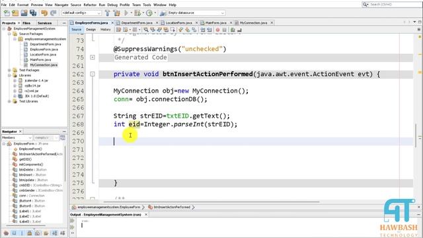Open the Navigate menu
The width and height of the screenshot is (423, 238).
pos(61,5)
